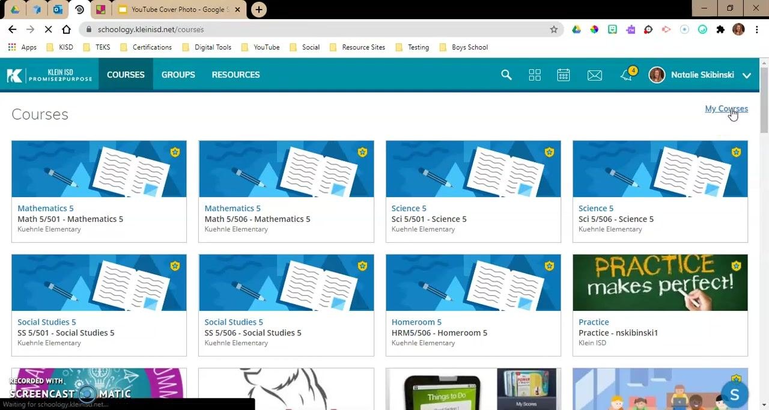769x410 pixels.
Task: Open the messages envelope icon
Action: click(x=595, y=75)
